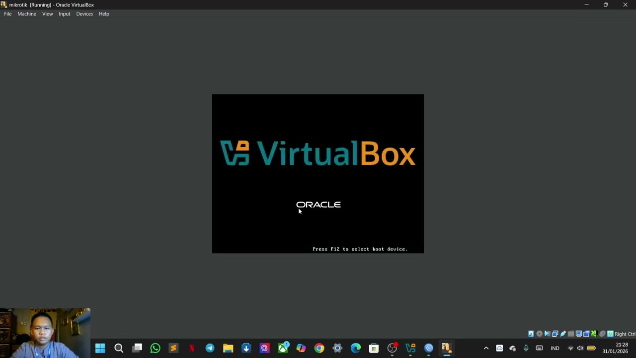This screenshot has width=636, height=358.
Task: Open Microsoft Edge from the taskbar
Action: point(356,348)
